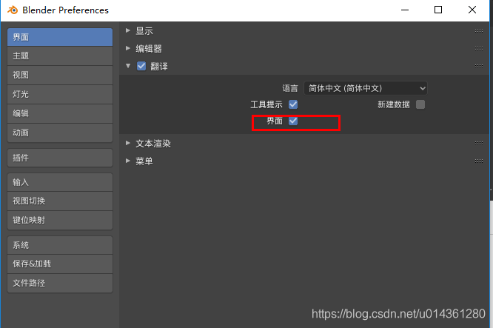The height and width of the screenshot is (328, 493).
Task: Open the 语言 language dropdown
Action: coord(366,88)
